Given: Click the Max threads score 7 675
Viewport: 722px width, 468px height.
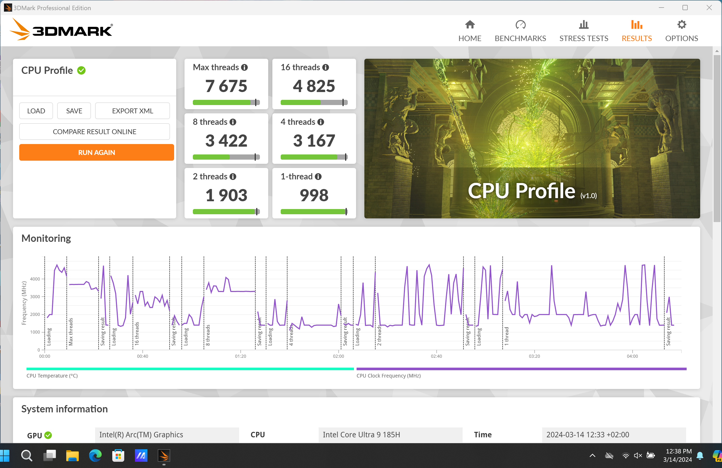Looking at the screenshot, I should [226, 86].
